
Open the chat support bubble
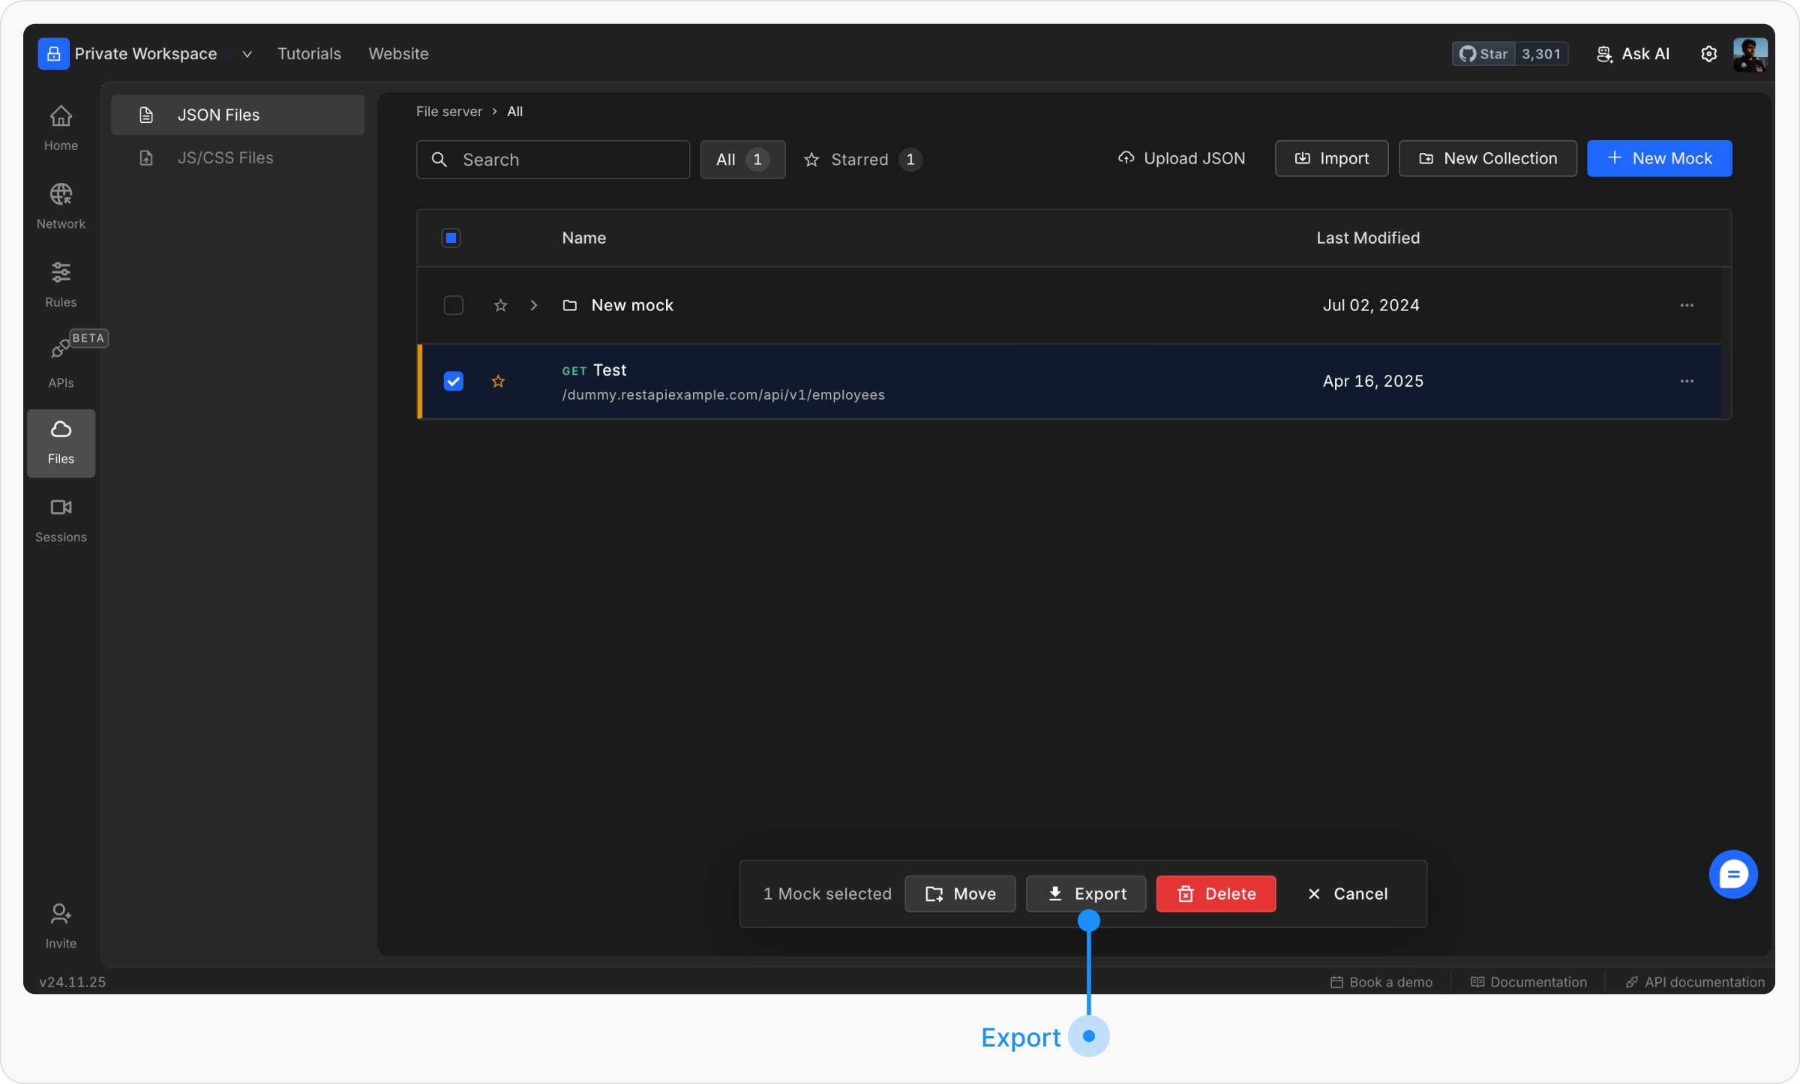(x=1732, y=874)
